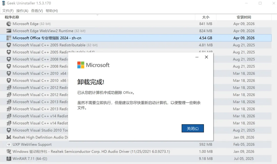Click the Microsoft Edge program icon

click(9, 24)
